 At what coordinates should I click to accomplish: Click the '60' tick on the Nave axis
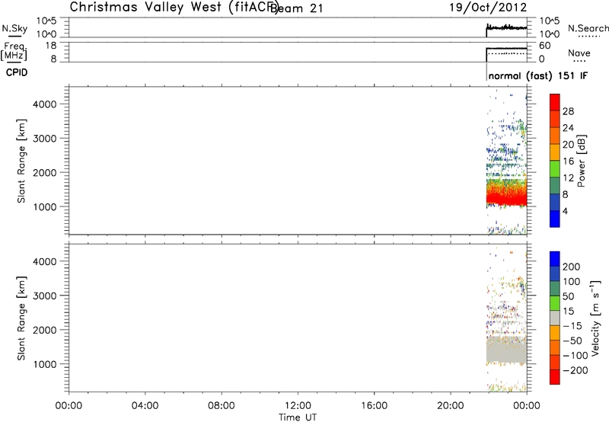[545, 46]
